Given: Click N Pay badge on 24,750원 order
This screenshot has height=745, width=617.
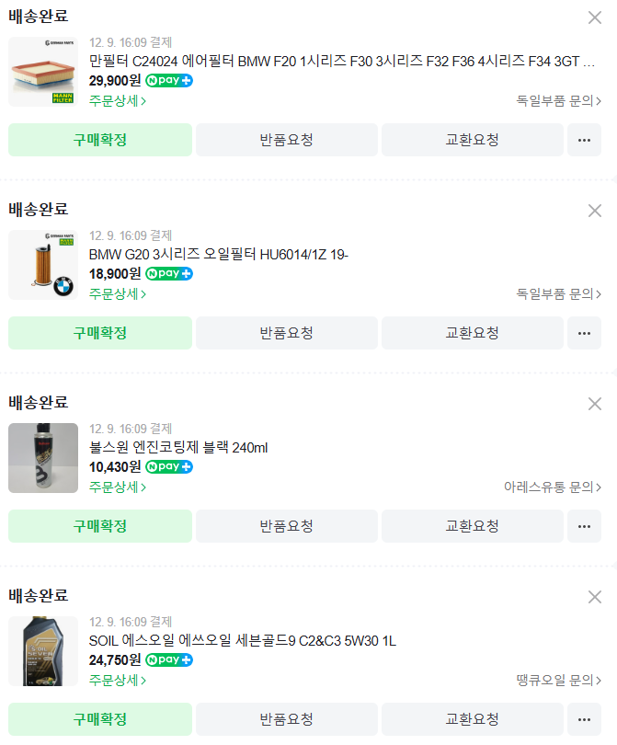Looking at the screenshot, I should (x=169, y=660).
